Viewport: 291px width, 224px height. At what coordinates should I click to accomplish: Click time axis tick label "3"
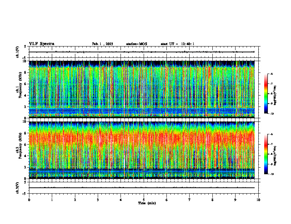[x=98, y=200]
